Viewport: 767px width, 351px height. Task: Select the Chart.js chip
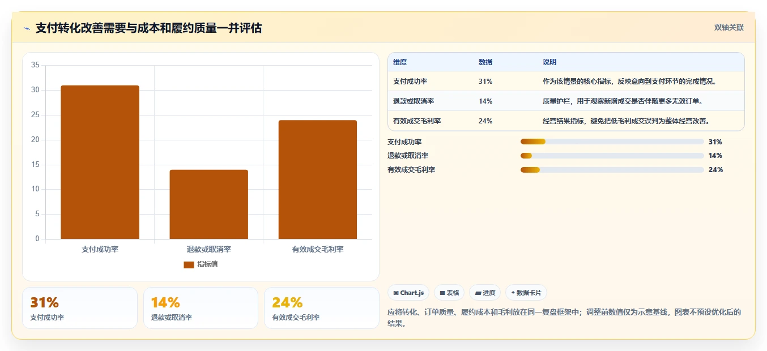click(x=408, y=293)
